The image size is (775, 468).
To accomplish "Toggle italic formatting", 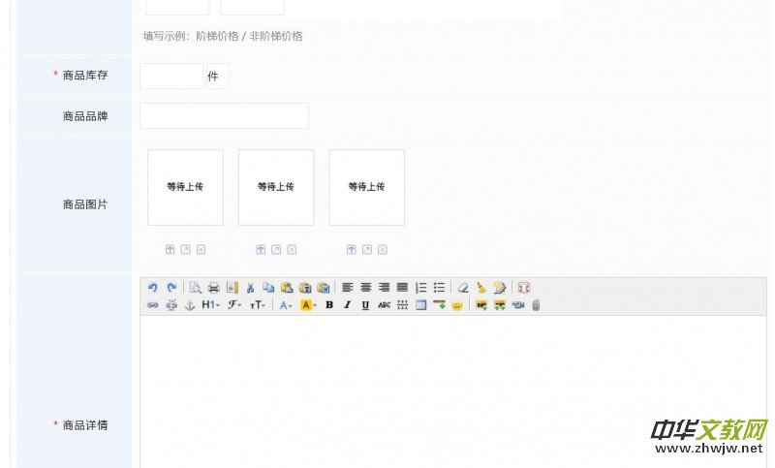I will (x=348, y=305).
